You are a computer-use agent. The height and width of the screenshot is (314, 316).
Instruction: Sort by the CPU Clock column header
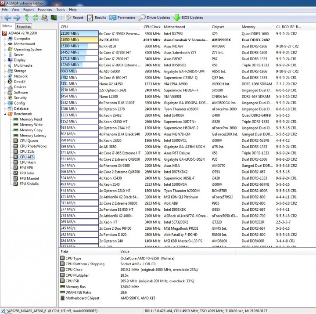152,27
